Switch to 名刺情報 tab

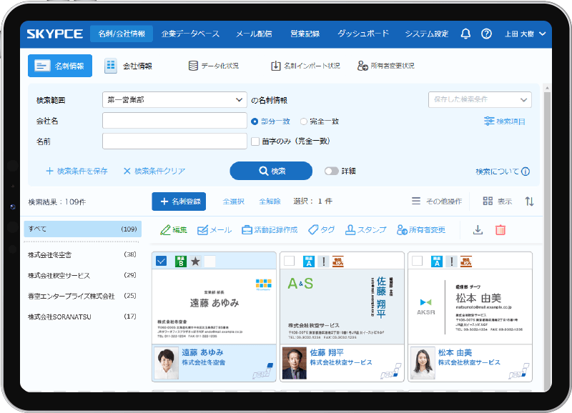pos(60,66)
